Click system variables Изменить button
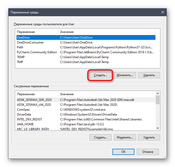Screen dimensions: 175x167 click(125, 137)
